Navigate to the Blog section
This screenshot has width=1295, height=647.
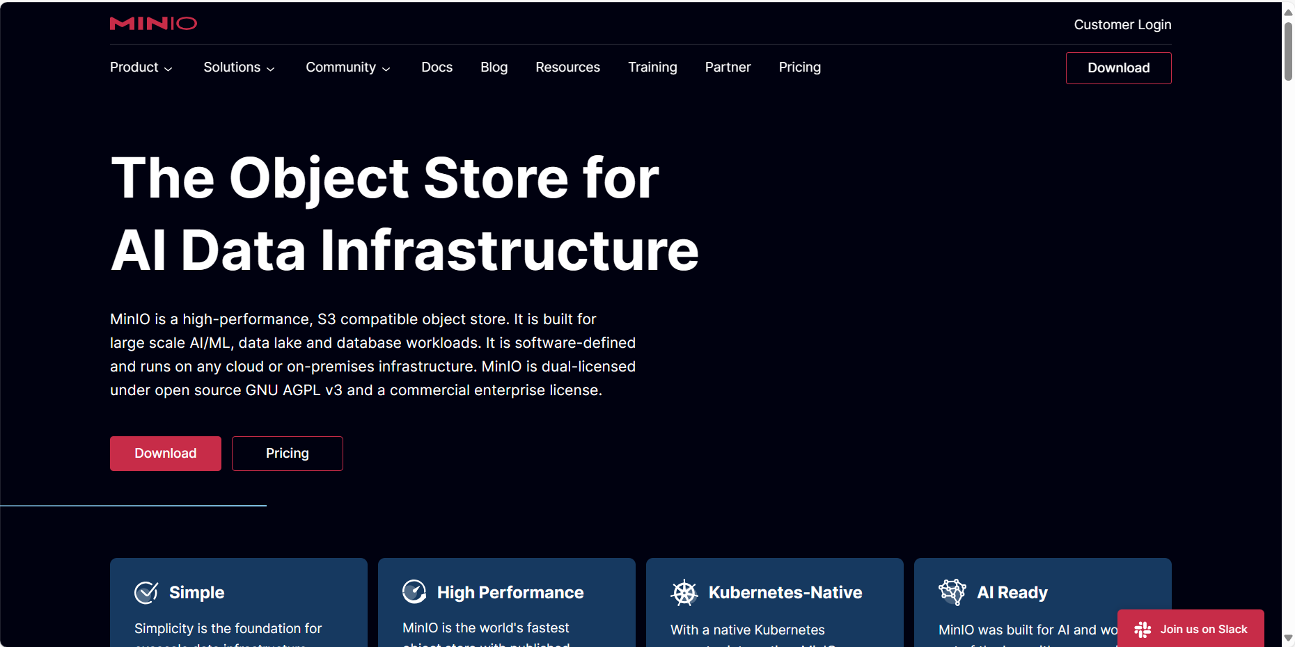[x=494, y=67]
